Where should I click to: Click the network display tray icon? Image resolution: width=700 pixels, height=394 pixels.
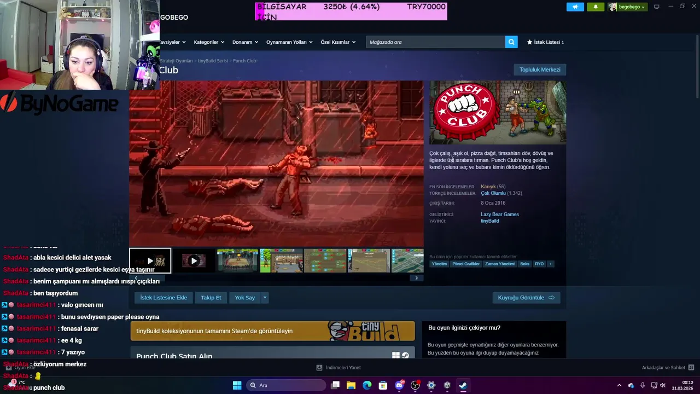pyautogui.click(x=654, y=385)
